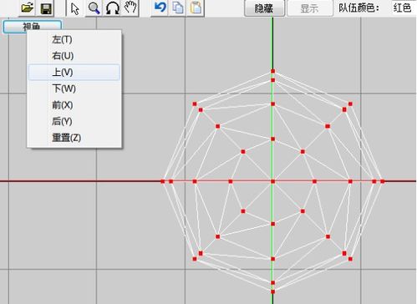Activate the magnifier zoom tool
The width and height of the screenshot is (417, 304).
click(x=94, y=8)
